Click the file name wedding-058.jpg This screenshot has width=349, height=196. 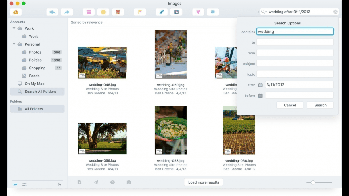(x=171, y=161)
